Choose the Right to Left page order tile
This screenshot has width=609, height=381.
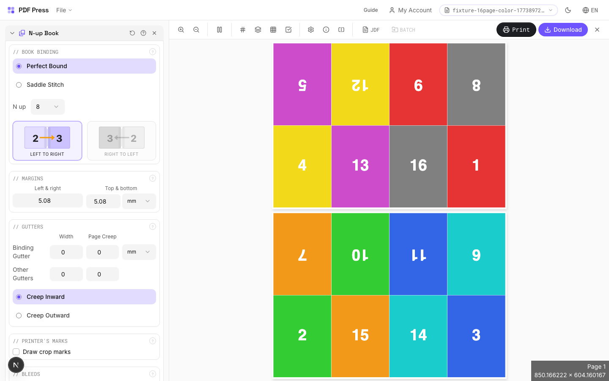(121, 141)
